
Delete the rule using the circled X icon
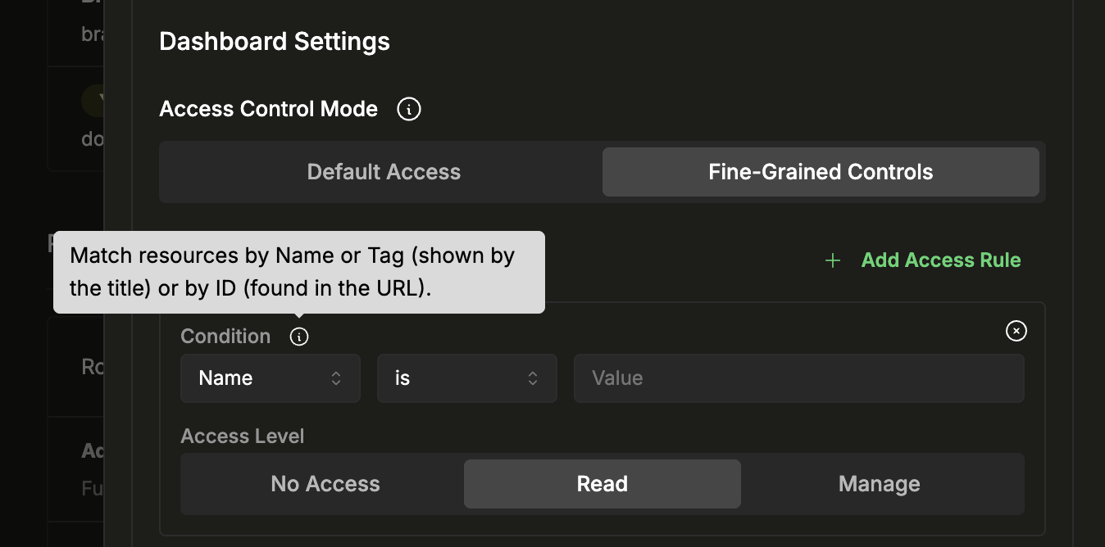[1016, 331]
